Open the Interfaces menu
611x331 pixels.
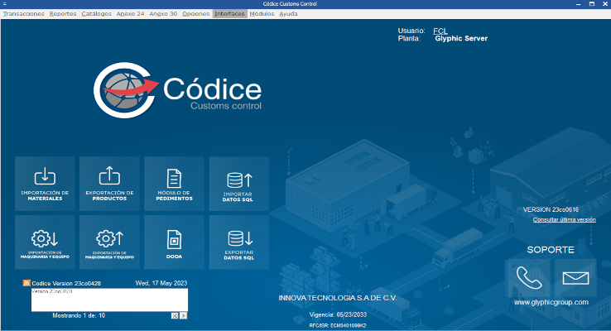[229, 13]
